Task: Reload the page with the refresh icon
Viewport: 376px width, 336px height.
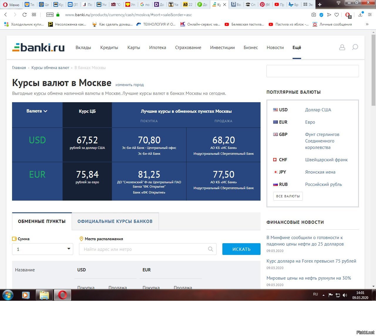Action: point(24,15)
